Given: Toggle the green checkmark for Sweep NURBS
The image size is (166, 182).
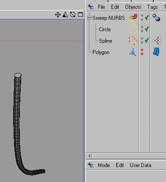Looking at the screenshot, I should point(147,18).
